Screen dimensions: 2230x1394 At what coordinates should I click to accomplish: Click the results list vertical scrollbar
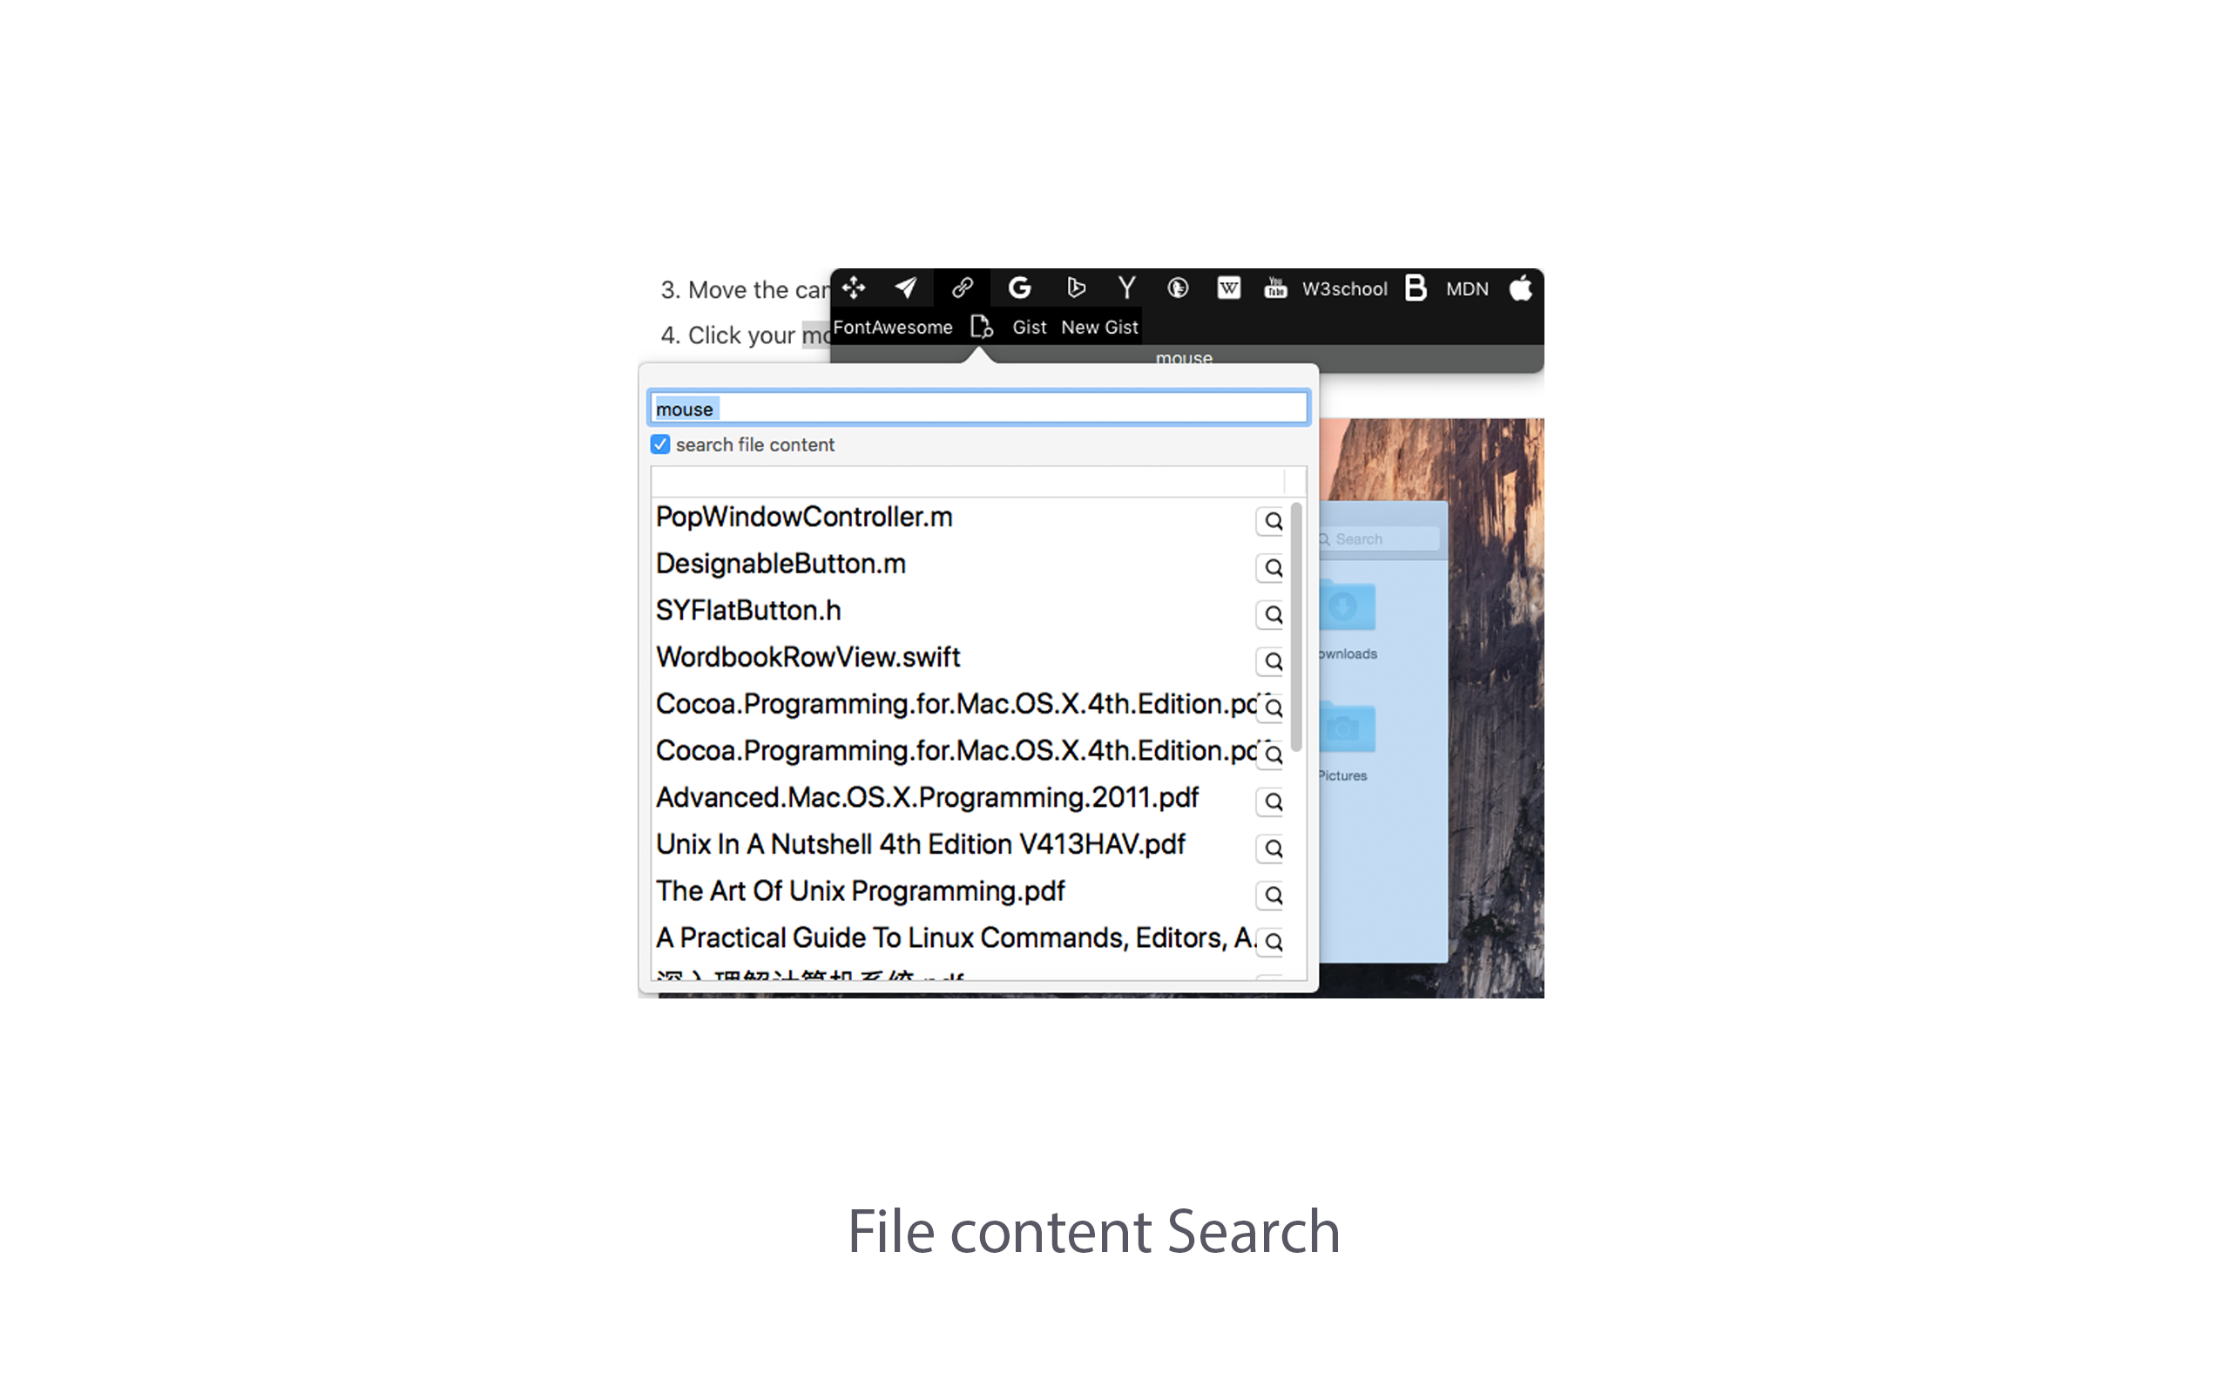(1296, 627)
